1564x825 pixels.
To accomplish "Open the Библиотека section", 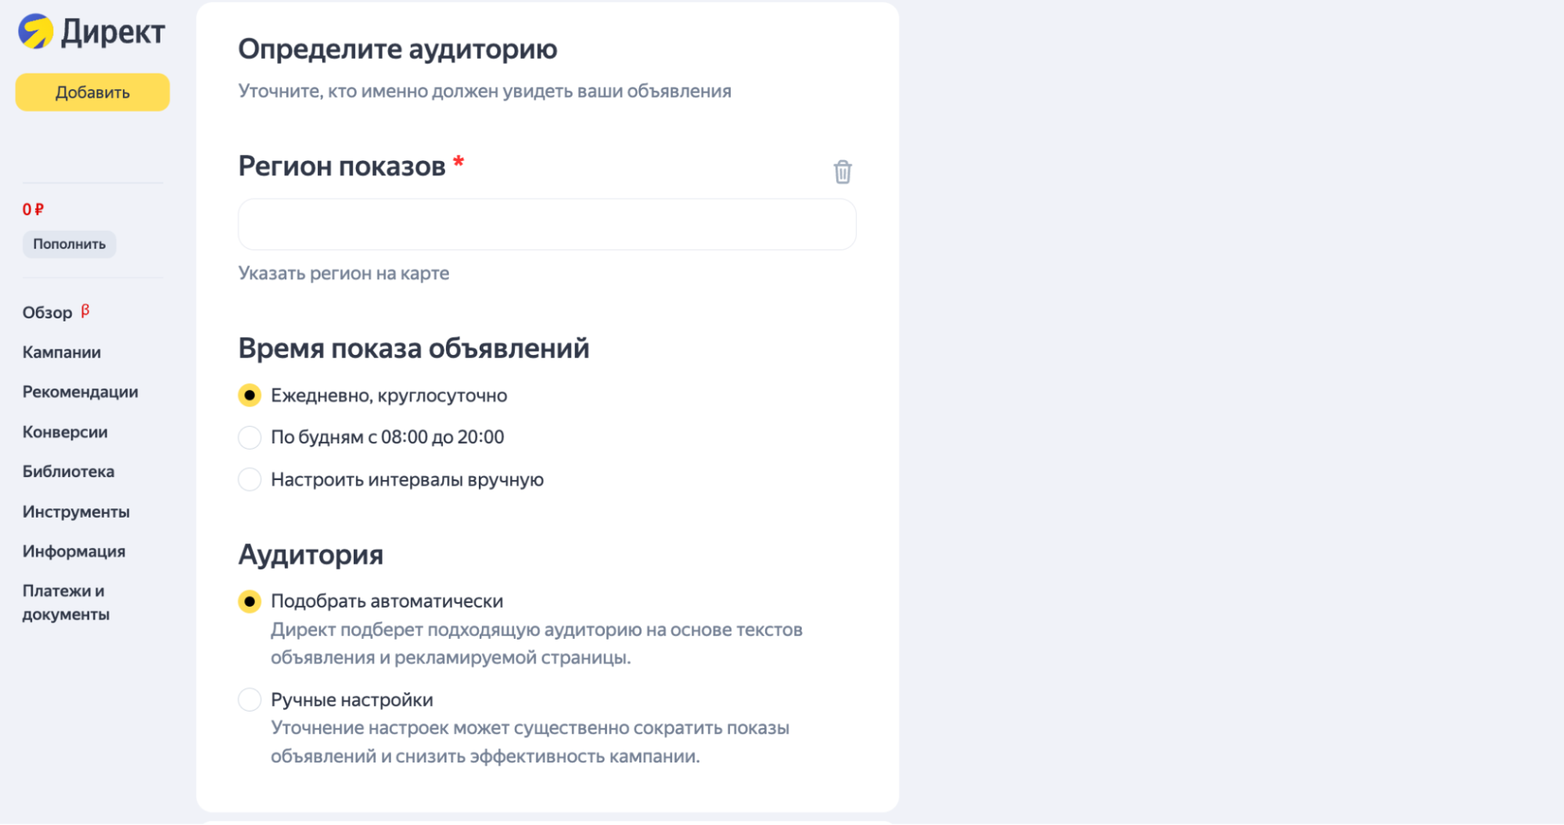I will [x=68, y=472].
